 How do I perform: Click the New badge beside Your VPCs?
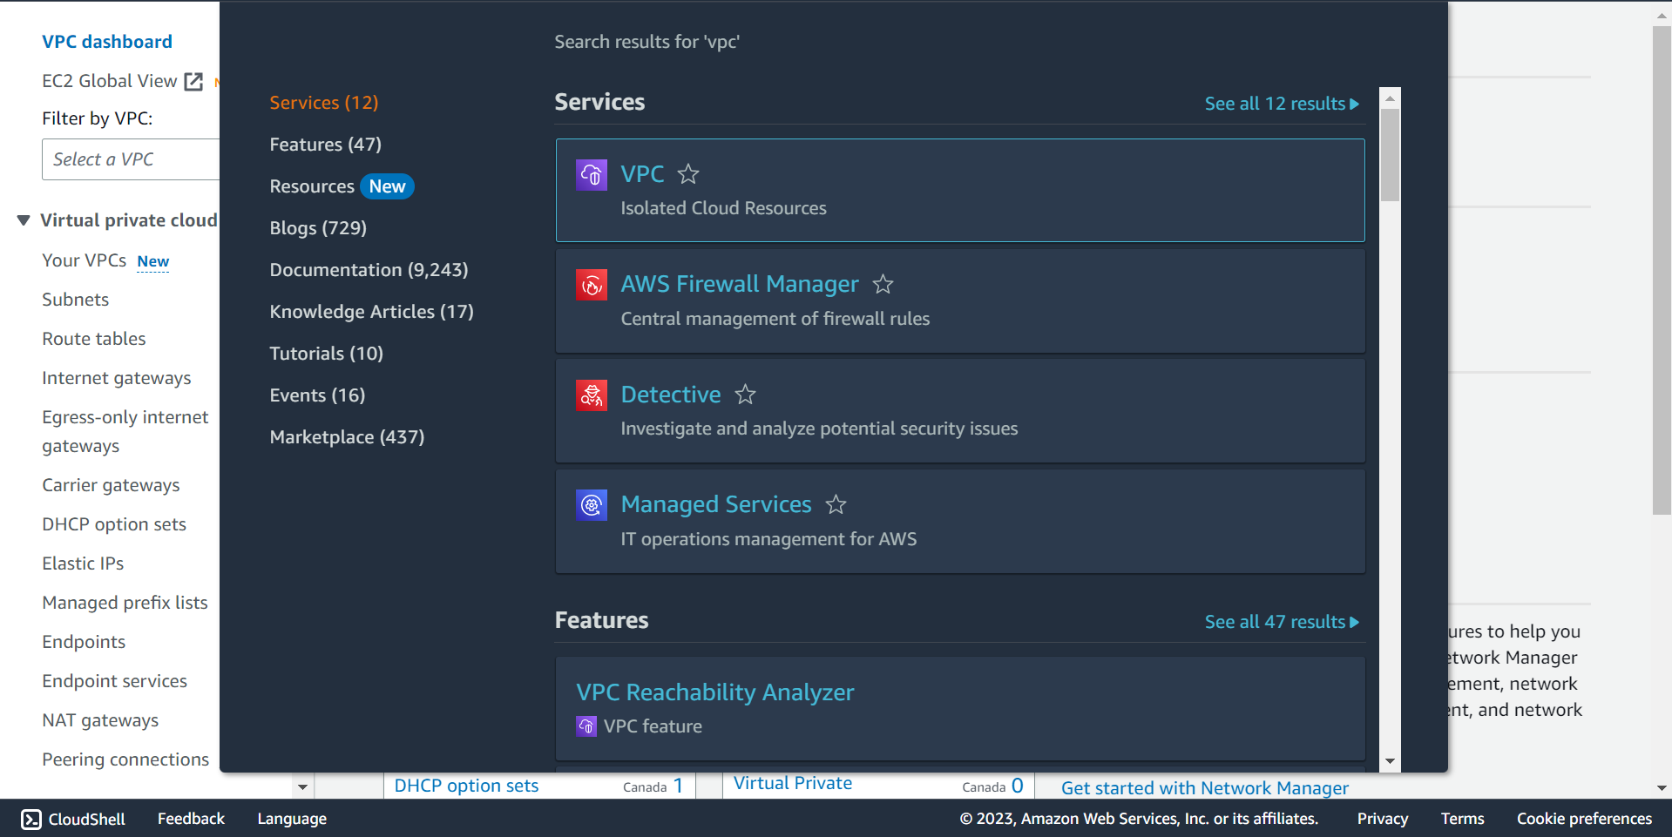pos(153,261)
